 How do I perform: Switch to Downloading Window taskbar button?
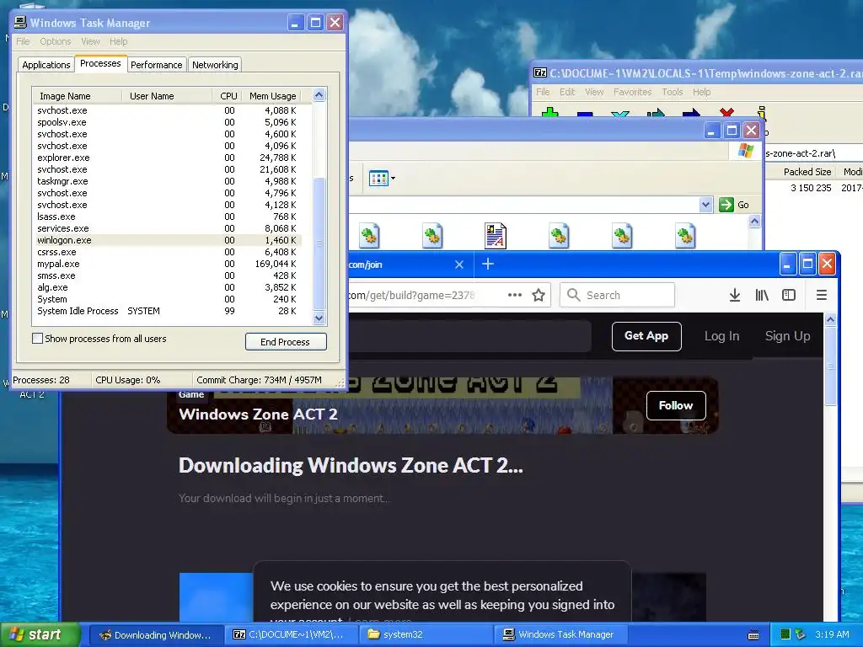click(x=157, y=635)
